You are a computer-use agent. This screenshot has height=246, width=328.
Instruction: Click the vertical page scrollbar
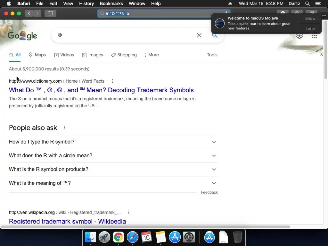click(x=325, y=49)
